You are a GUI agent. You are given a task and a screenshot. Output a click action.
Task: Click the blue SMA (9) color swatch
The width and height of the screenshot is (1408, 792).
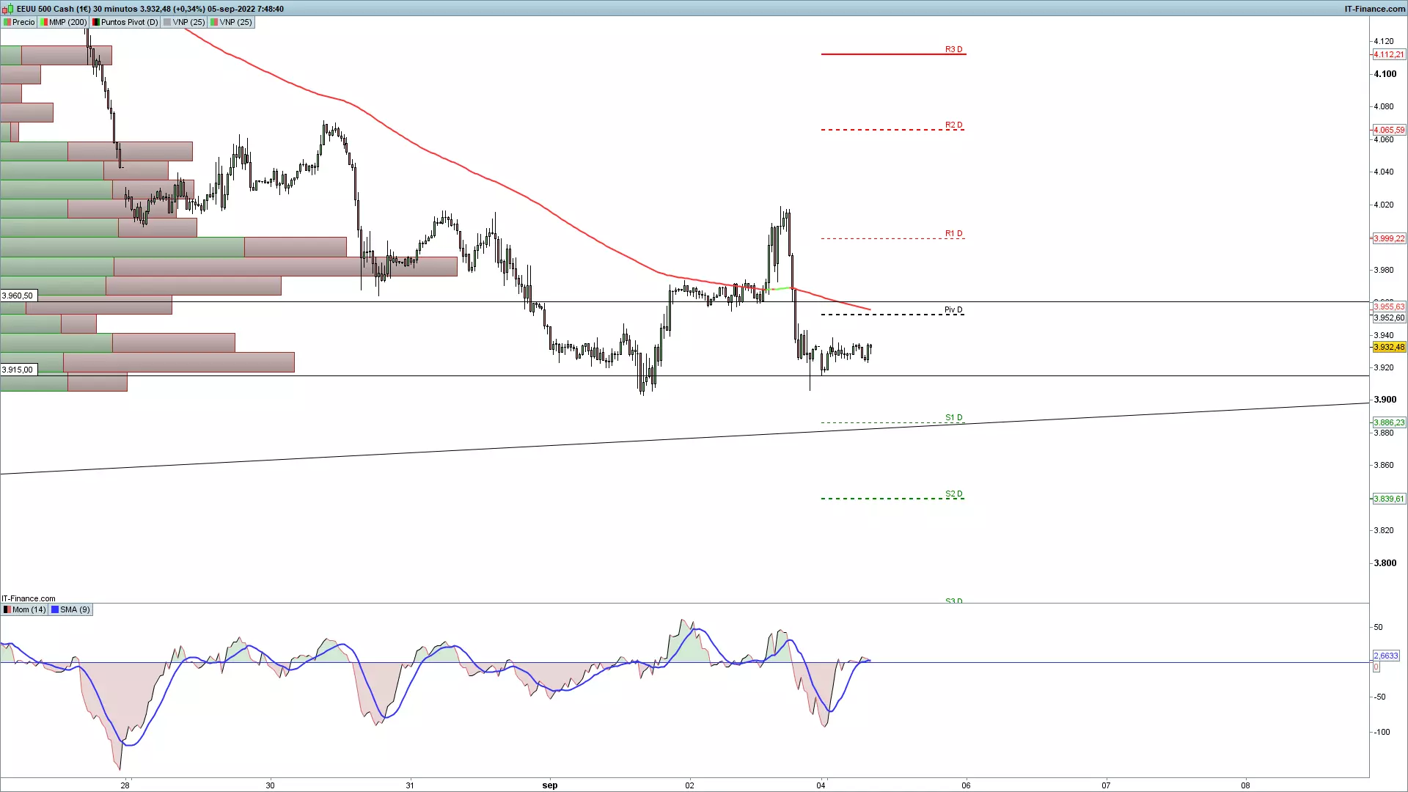tap(55, 609)
